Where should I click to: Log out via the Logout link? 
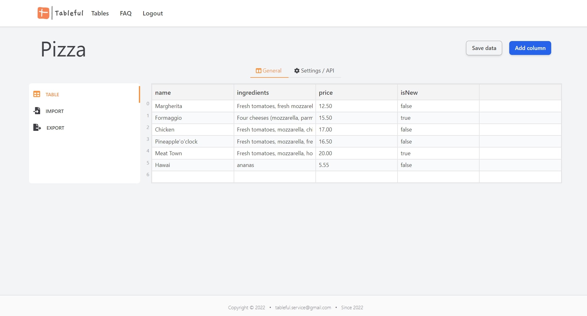tap(153, 13)
